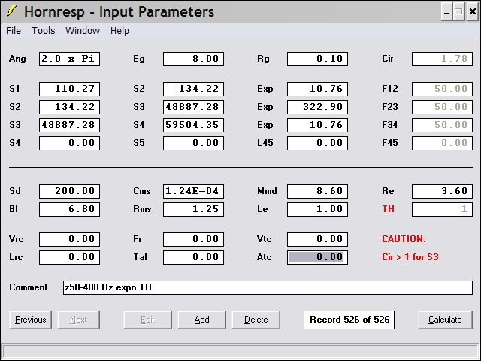This screenshot has width=481, height=361.
Task: Select the Rms field showing 1.25
Action: click(194, 209)
